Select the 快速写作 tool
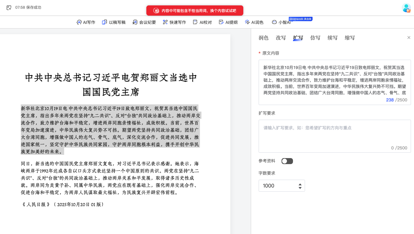The image size is (414, 234). (174, 22)
